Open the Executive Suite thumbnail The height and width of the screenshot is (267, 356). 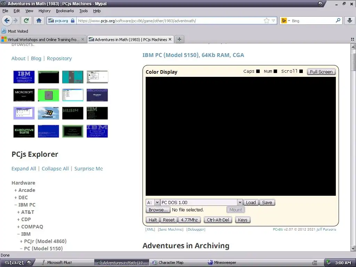point(24,131)
